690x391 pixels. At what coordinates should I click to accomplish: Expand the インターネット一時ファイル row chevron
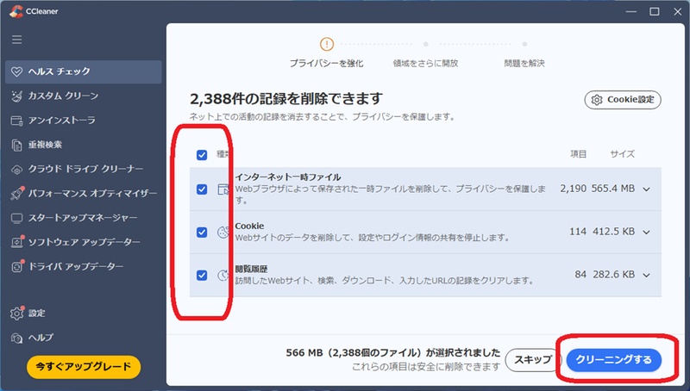646,189
